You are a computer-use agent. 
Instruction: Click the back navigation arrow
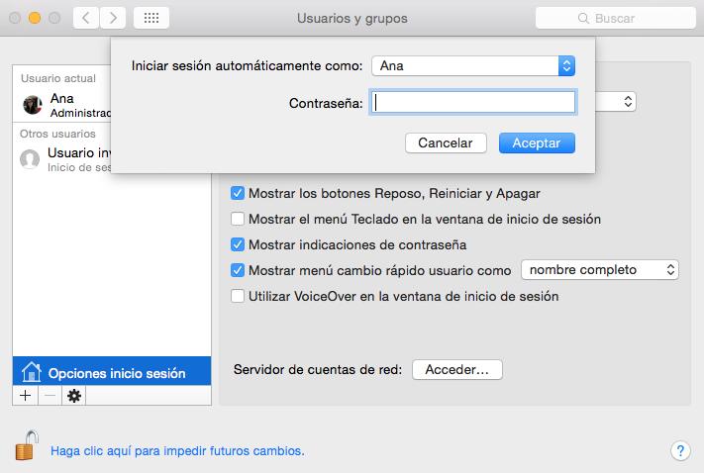click(87, 18)
